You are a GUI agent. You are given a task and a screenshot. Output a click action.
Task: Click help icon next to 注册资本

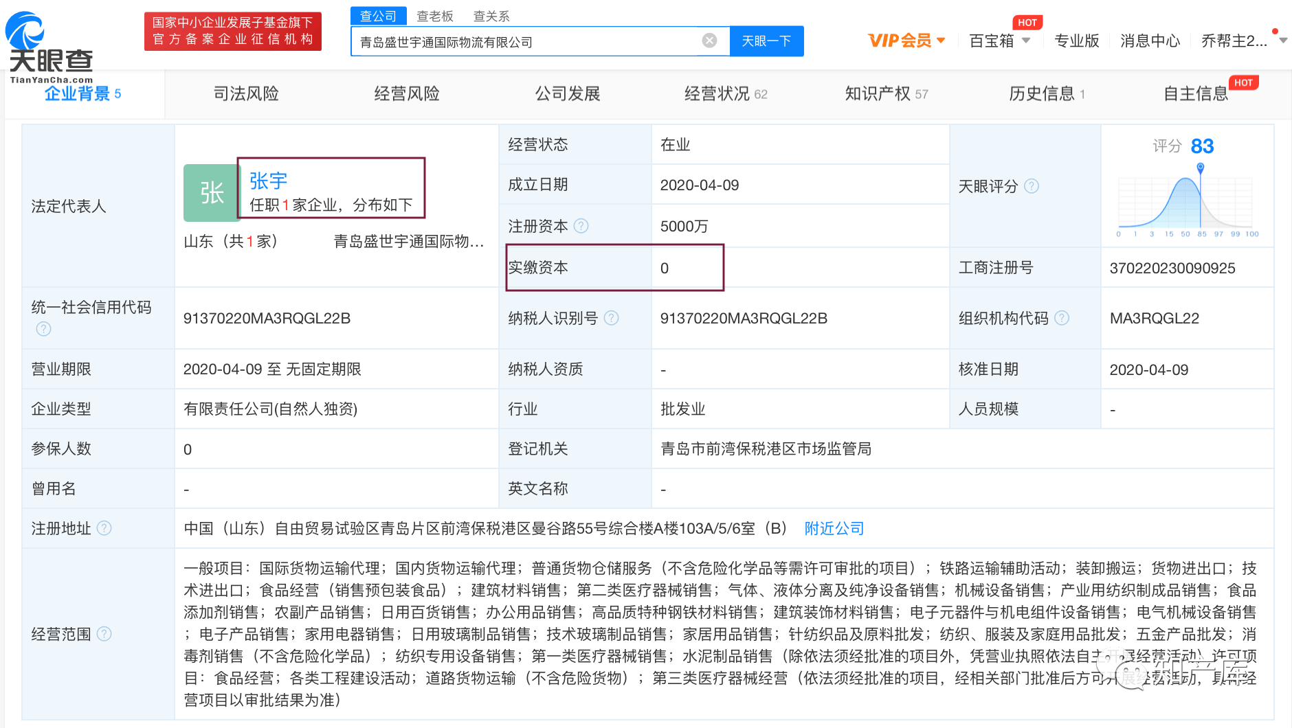click(581, 226)
